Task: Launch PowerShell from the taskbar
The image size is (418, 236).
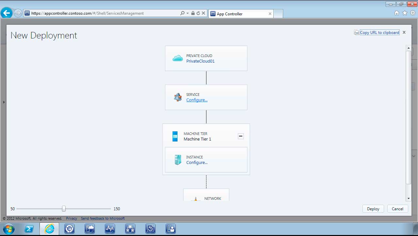Action: point(29,229)
